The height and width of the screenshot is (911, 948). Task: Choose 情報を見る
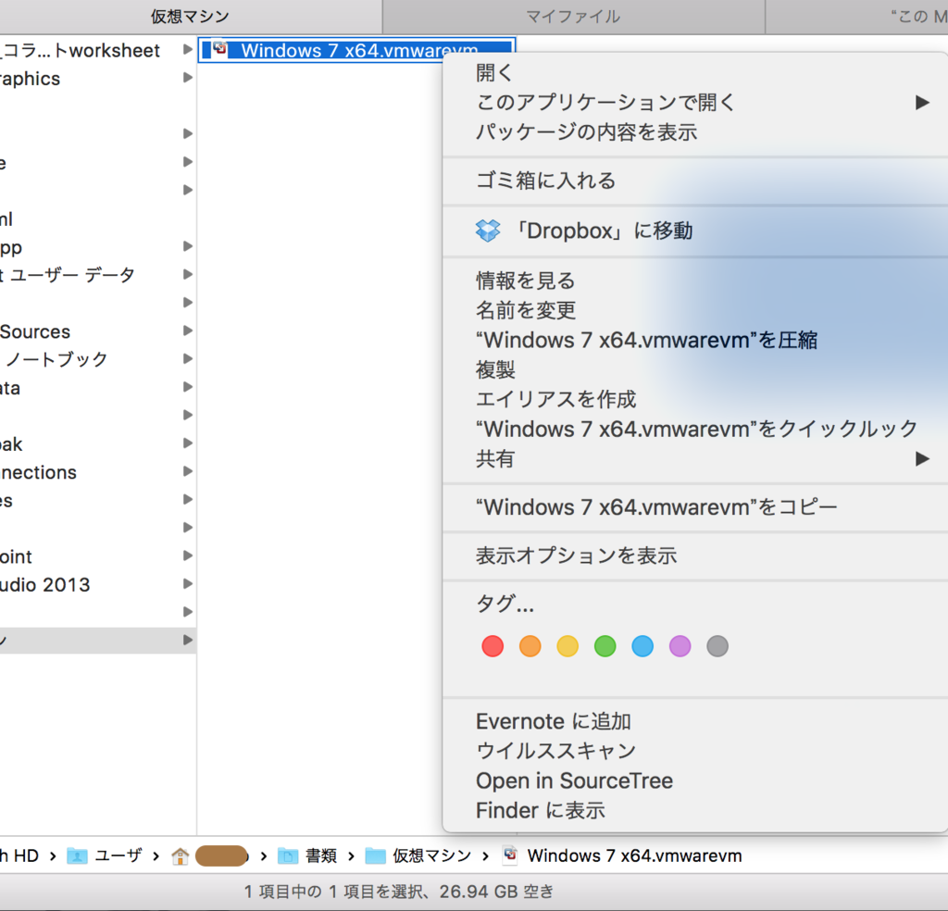coord(695,281)
